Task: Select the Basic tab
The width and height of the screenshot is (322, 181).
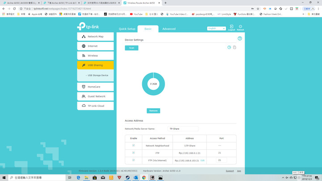Action: tap(148, 29)
